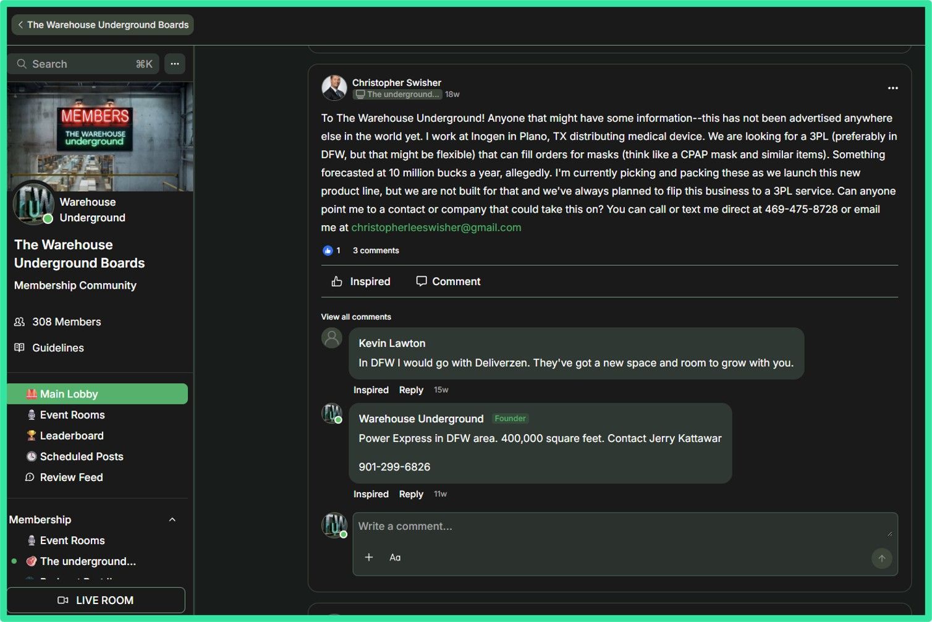Open Warehouse Underground commenter name
Viewport: 932px width, 622px height.
(x=421, y=419)
